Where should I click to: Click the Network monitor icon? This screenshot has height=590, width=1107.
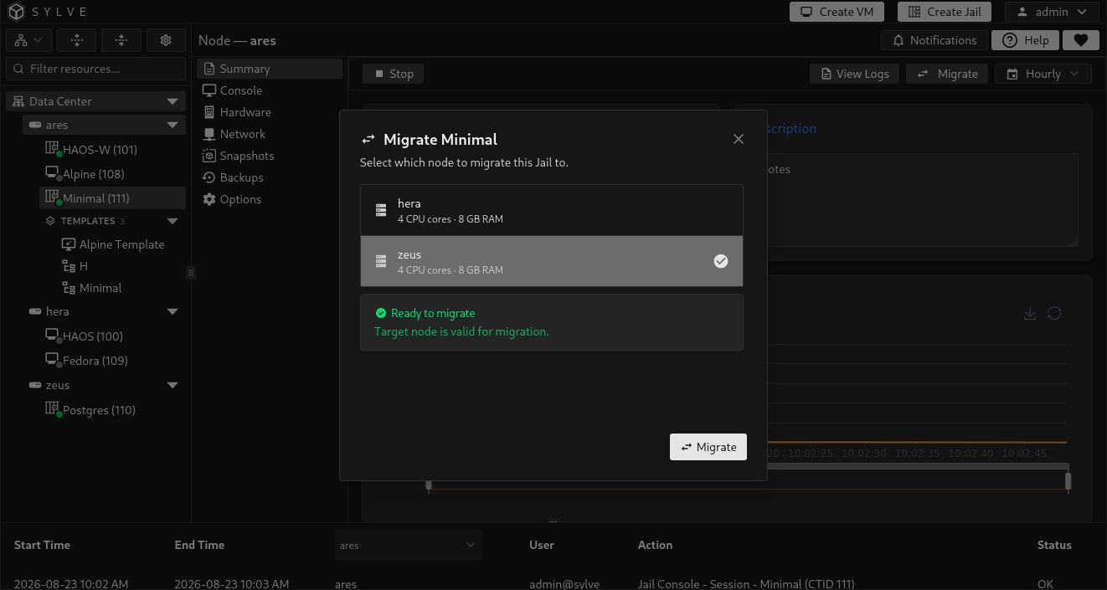209,134
